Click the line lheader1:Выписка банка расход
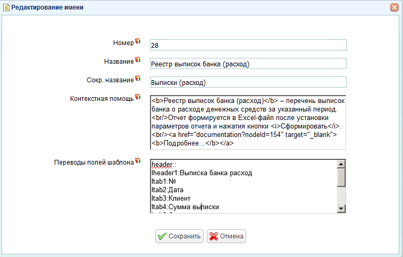The height and width of the screenshot is (257, 403). [201, 173]
